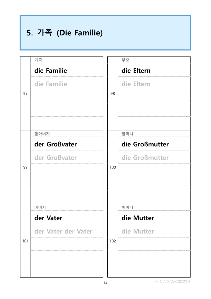Click the bold 'der Großvater' entry
Image resolution: width=211 pixels, height=299 pixels.
55,144
